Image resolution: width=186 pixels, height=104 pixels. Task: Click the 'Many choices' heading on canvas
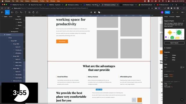point(93,77)
